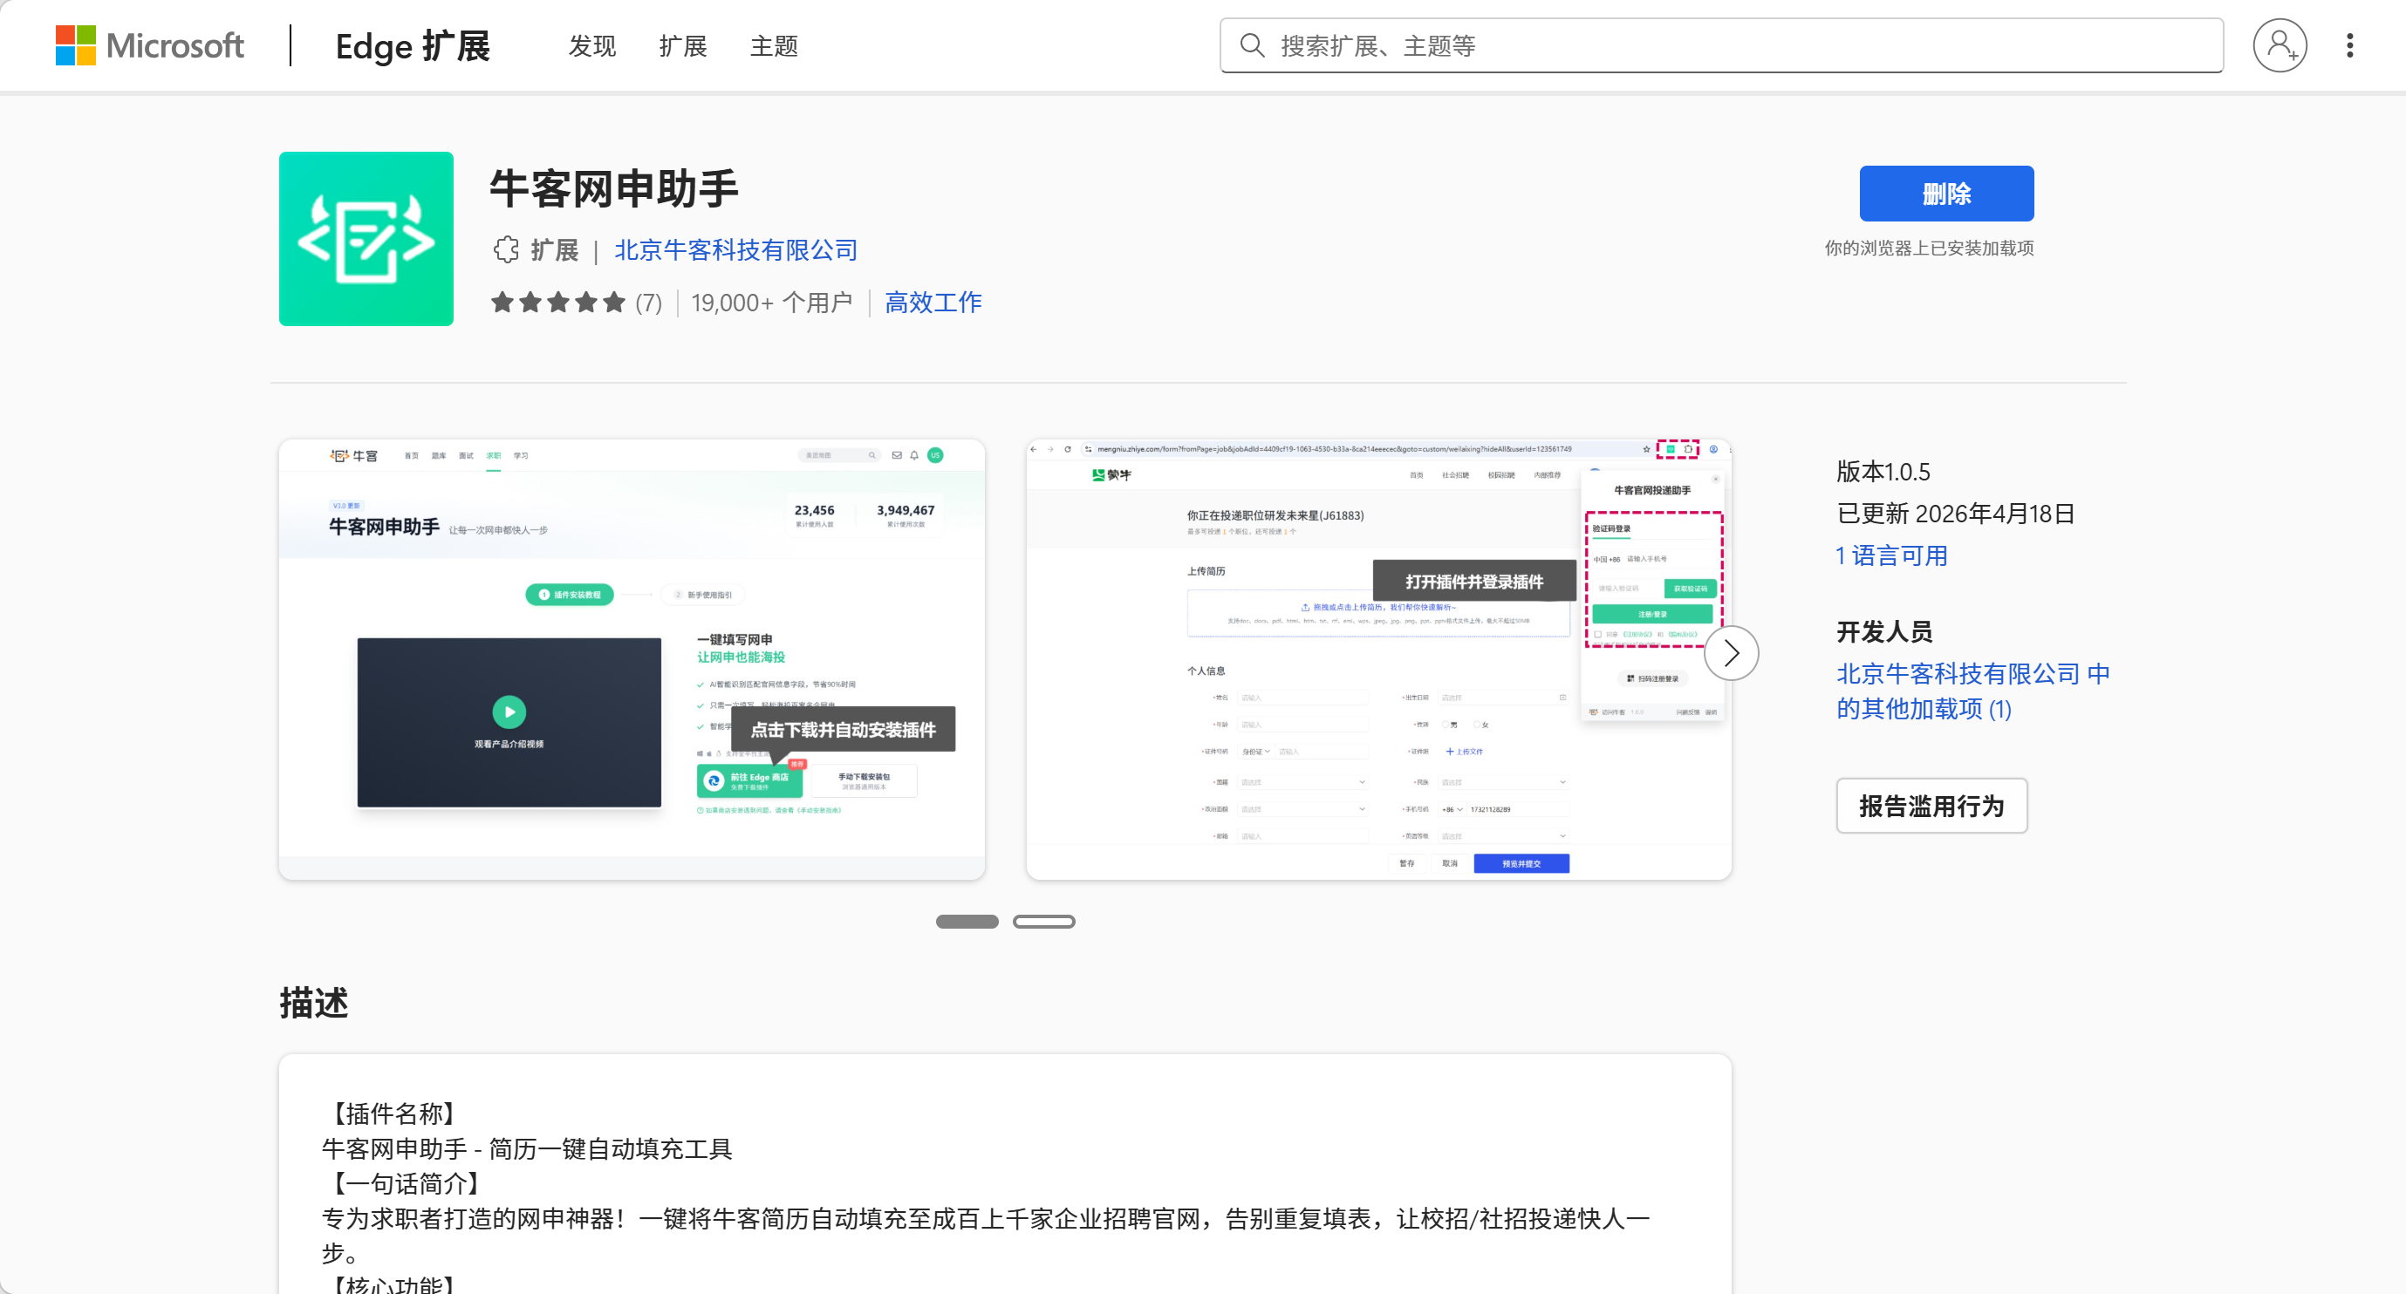Click the 版本1.0.5 text
The image size is (2406, 1294).
click(1883, 472)
